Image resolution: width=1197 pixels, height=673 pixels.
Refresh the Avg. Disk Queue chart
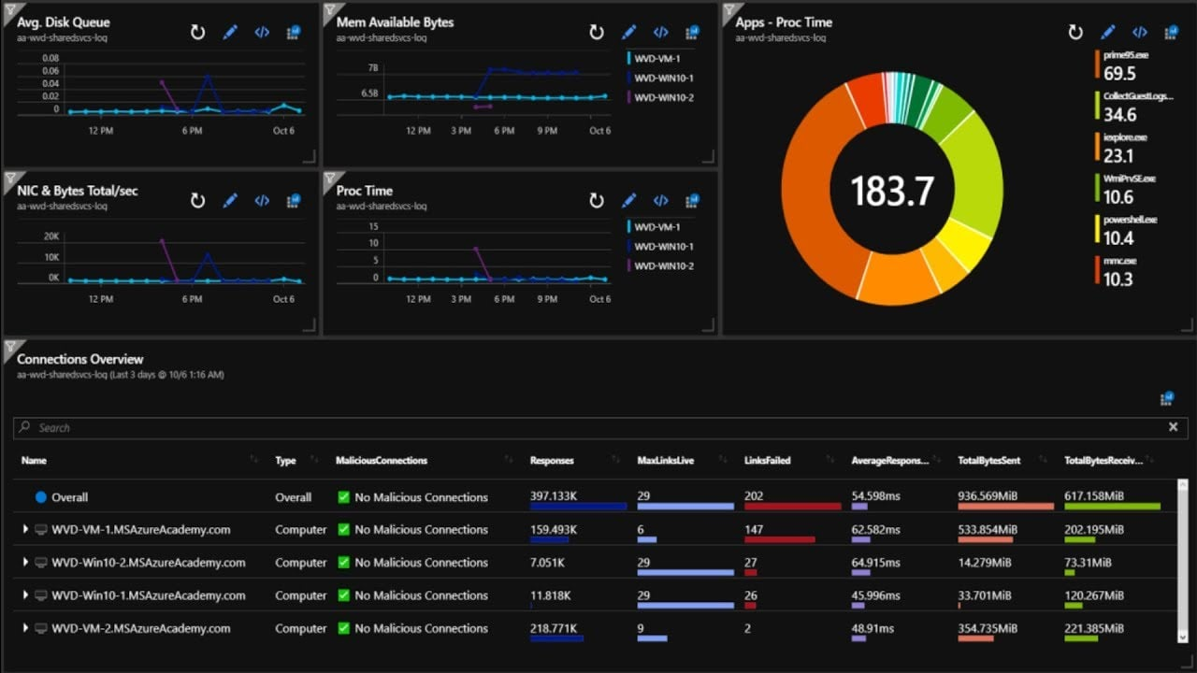(x=198, y=32)
